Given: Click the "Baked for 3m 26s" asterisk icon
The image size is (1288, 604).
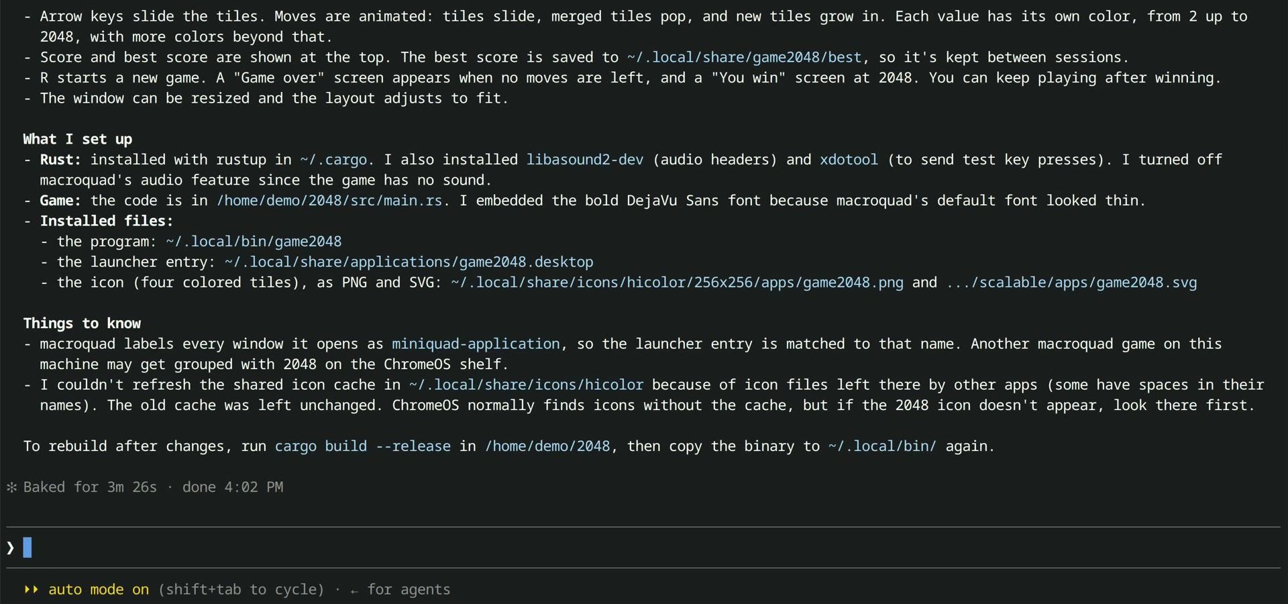Looking at the screenshot, I should click(x=11, y=487).
